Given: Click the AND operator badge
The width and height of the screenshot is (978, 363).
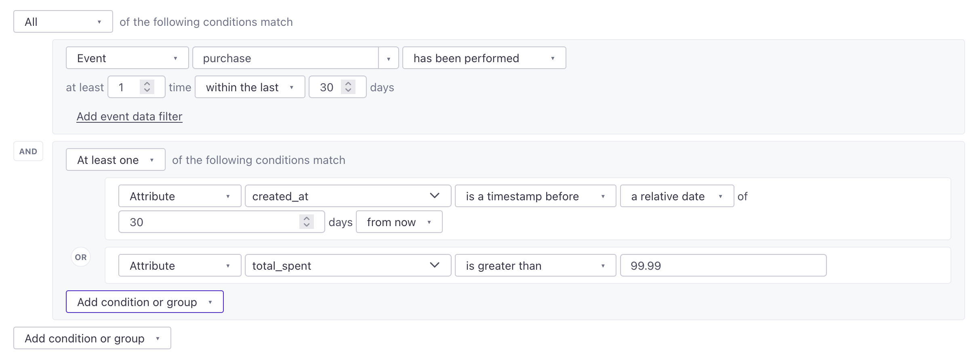Looking at the screenshot, I should pos(28,151).
